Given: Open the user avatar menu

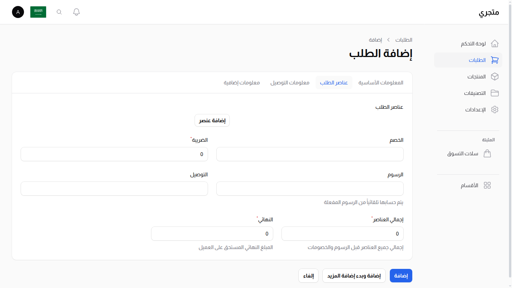Looking at the screenshot, I should point(18,12).
